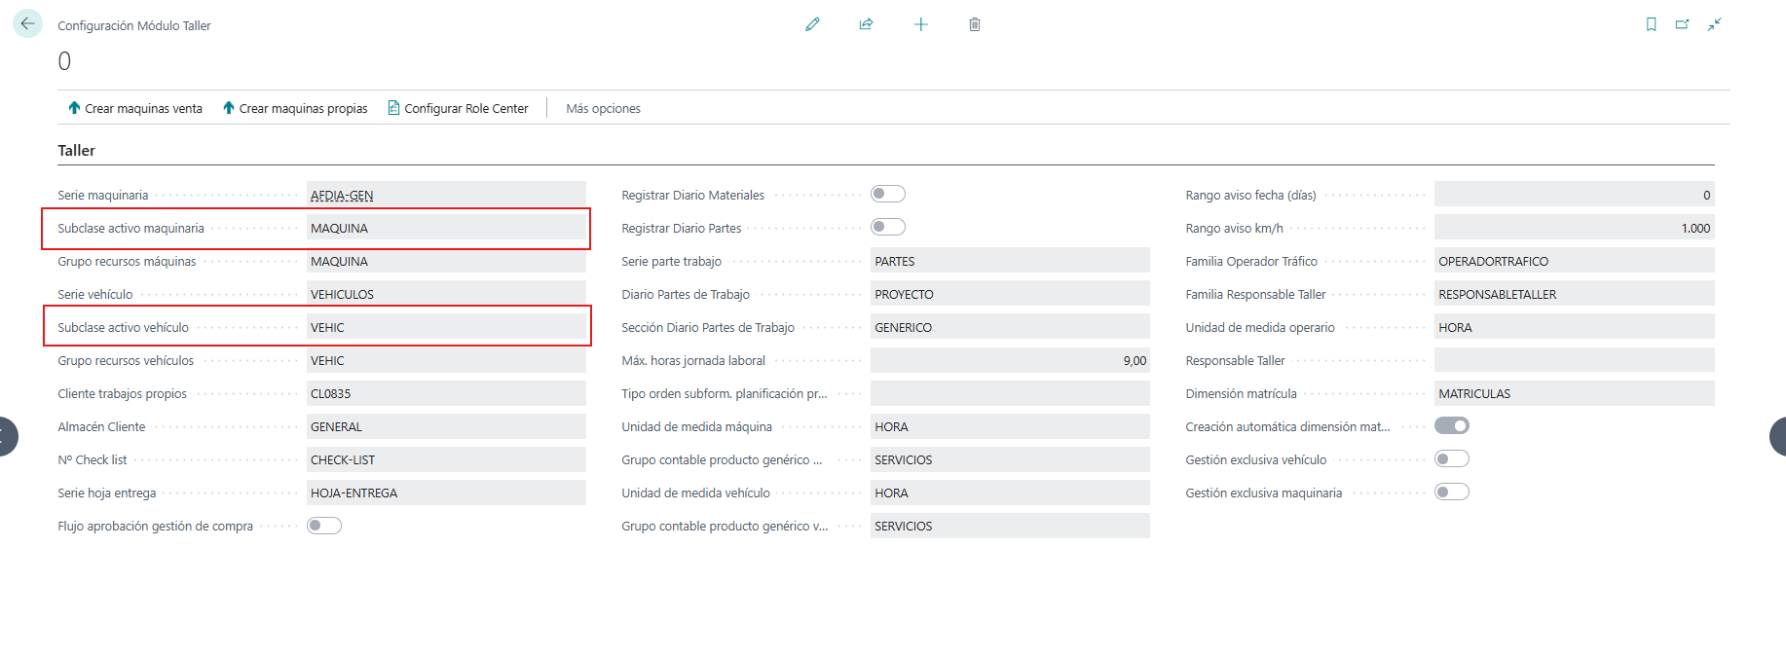Open page in new window icon
This screenshot has width=1786, height=657.
click(1682, 24)
